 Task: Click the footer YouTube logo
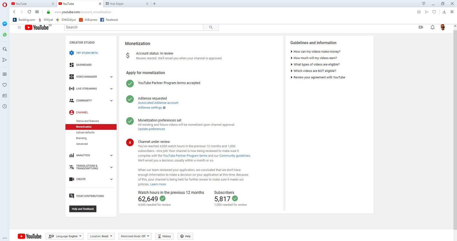(x=29, y=236)
